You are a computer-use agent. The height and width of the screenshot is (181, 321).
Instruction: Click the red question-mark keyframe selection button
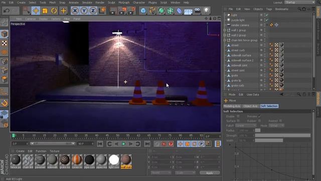point(171,144)
